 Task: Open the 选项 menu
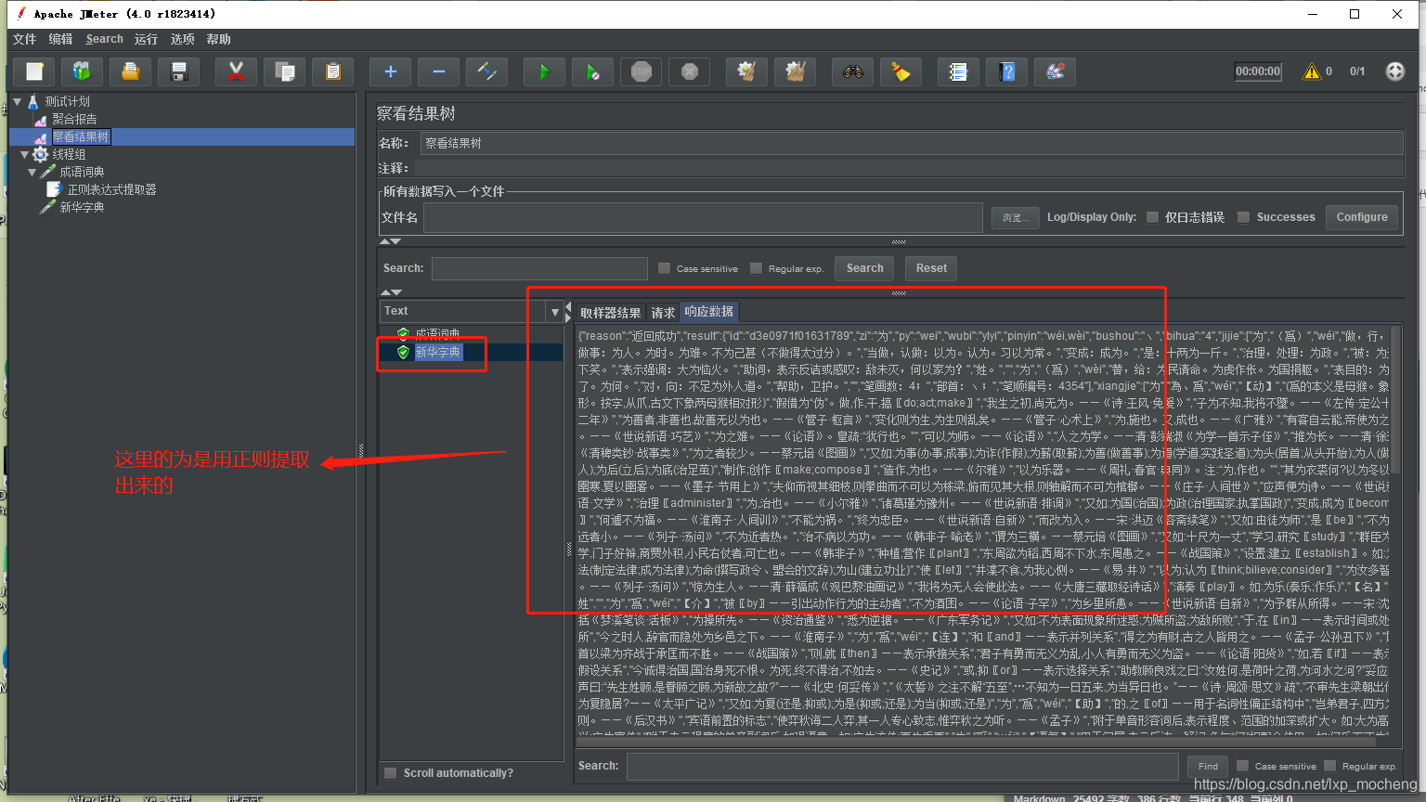click(182, 39)
